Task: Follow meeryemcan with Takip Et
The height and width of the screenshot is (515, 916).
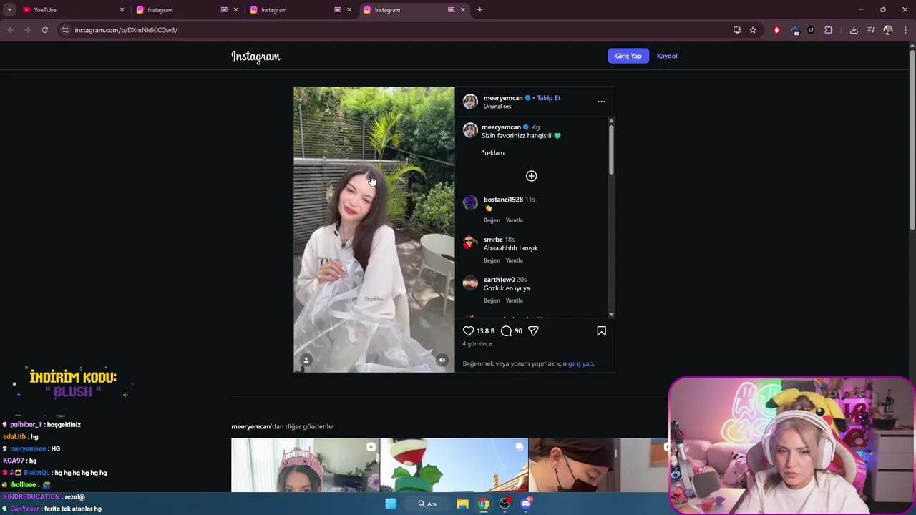Action: coord(549,98)
